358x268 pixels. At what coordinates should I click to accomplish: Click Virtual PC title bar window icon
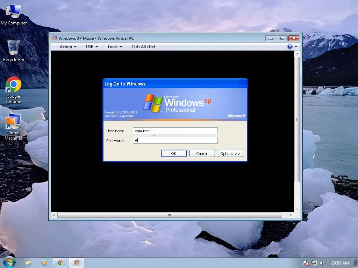54,38
